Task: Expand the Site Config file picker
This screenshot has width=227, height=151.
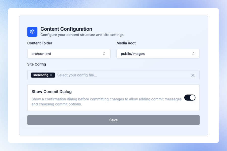Action: tap(113, 75)
